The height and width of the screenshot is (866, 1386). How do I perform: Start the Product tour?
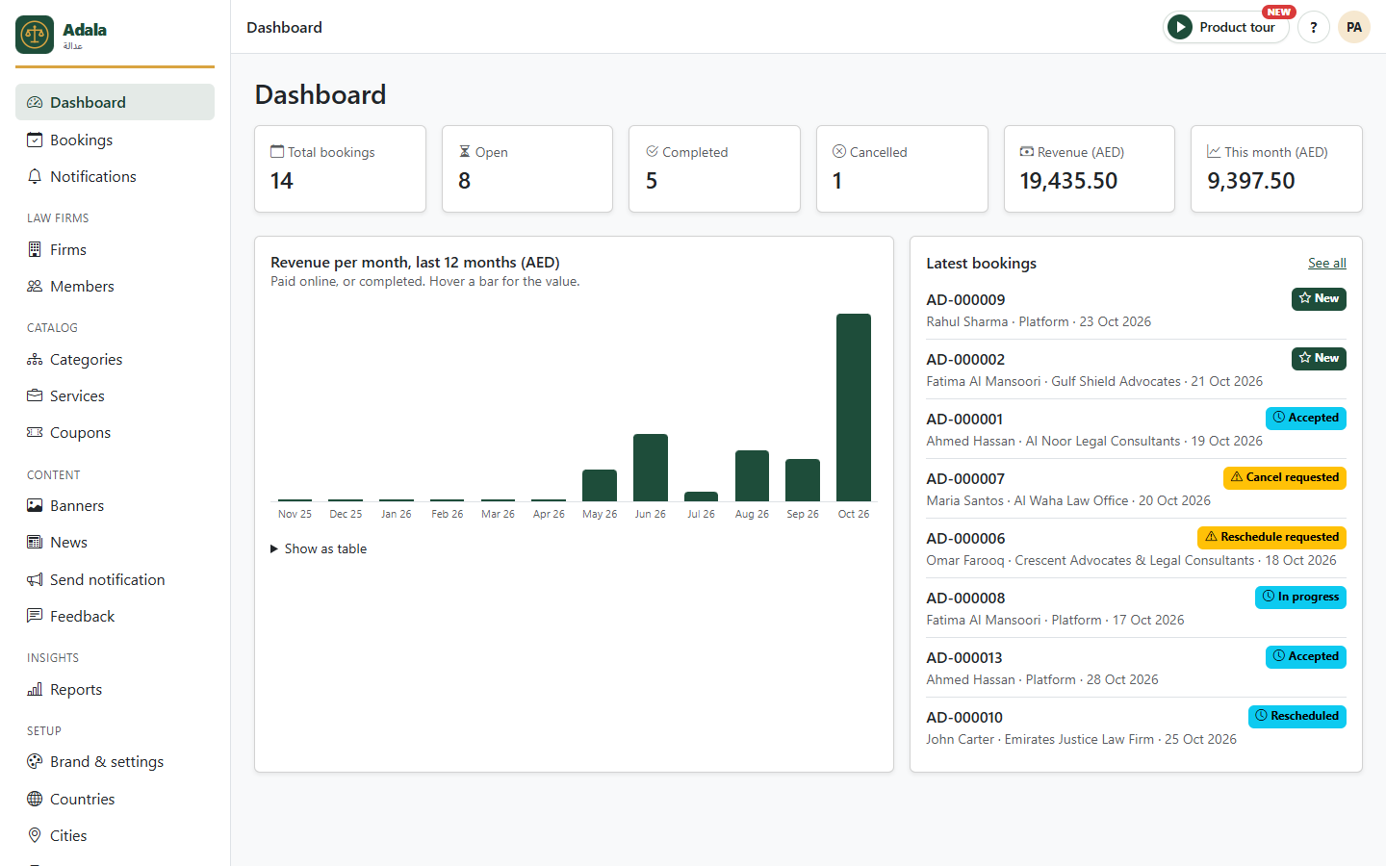coord(1225,27)
